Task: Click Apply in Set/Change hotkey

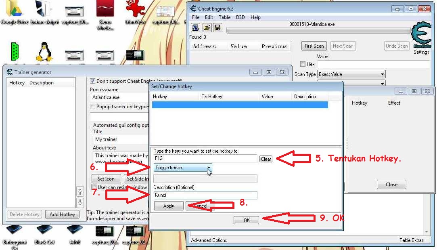Action: [169, 206]
